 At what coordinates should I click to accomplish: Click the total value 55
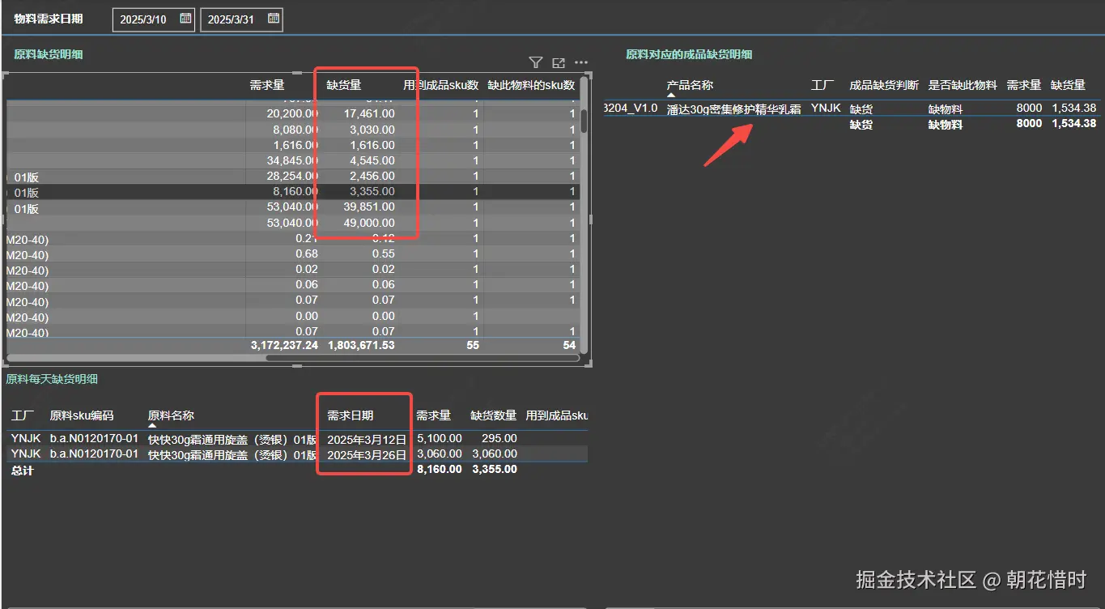coord(473,345)
